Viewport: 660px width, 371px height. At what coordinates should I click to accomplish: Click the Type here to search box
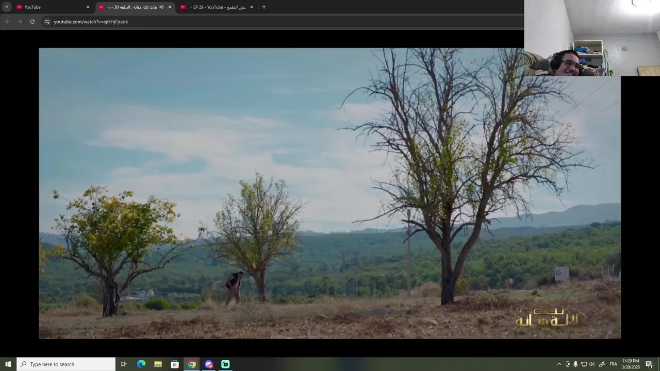click(x=66, y=364)
